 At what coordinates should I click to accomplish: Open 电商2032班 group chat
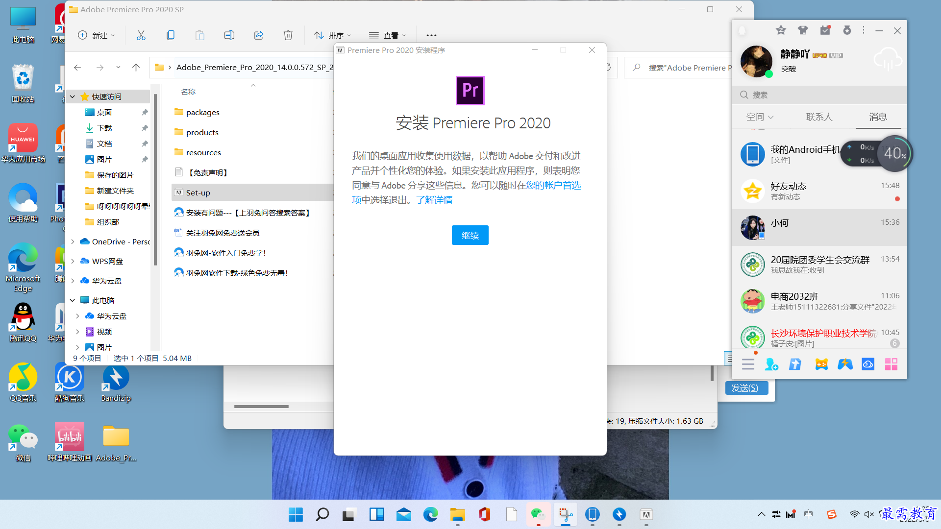tap(819, 301)
